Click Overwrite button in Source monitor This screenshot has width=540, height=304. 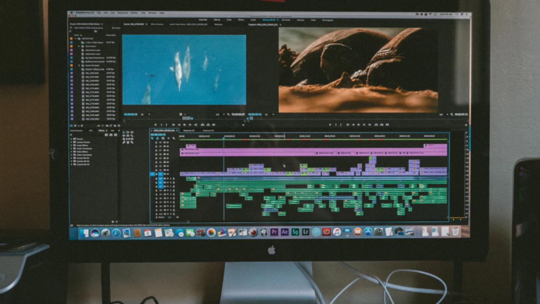(x=208, y=125)
